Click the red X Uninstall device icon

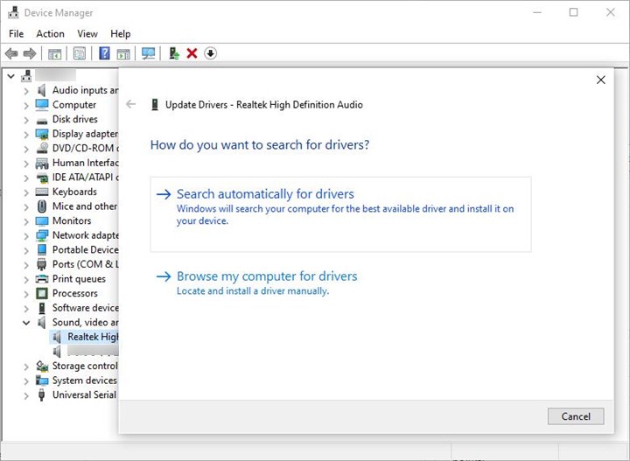(192, 53)
